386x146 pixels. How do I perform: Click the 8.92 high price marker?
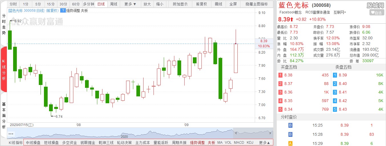(18, 21)
